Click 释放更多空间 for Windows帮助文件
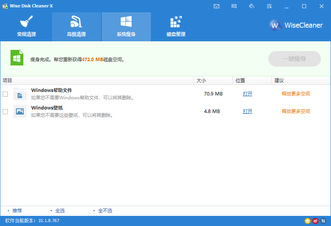This screenshot has height=226, width=331. 296,94
